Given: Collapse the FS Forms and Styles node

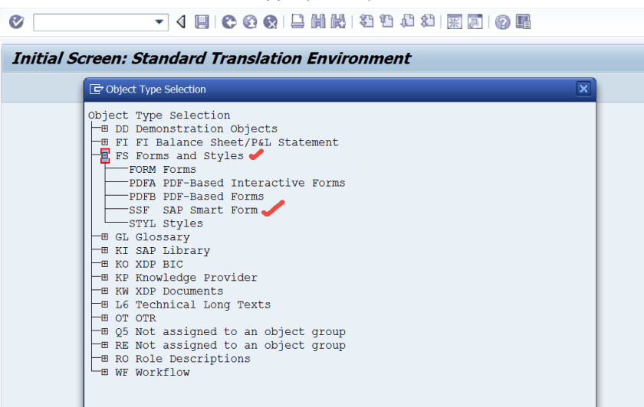Looking at the screenshot, I should (105, 156).
